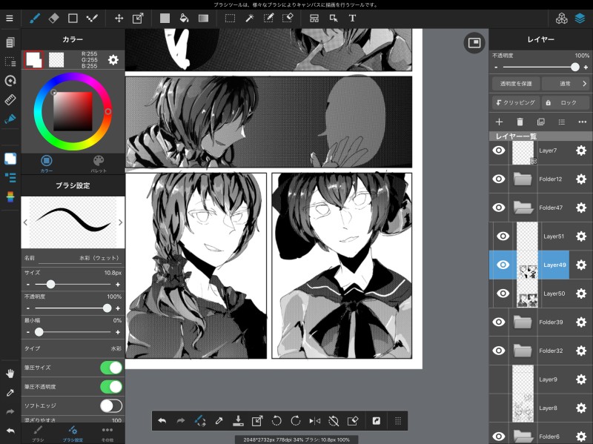The width and height of the screenshot is (593, 444).
Task: Show next brush preview with right chevron
Action: click(120, 222)
